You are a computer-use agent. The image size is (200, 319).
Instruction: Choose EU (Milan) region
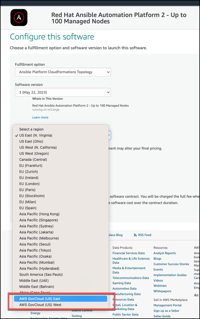point(61,202)
